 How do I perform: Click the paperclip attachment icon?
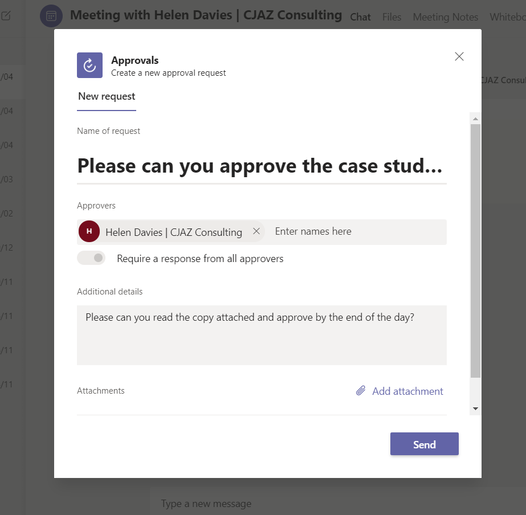pos(361,391)
